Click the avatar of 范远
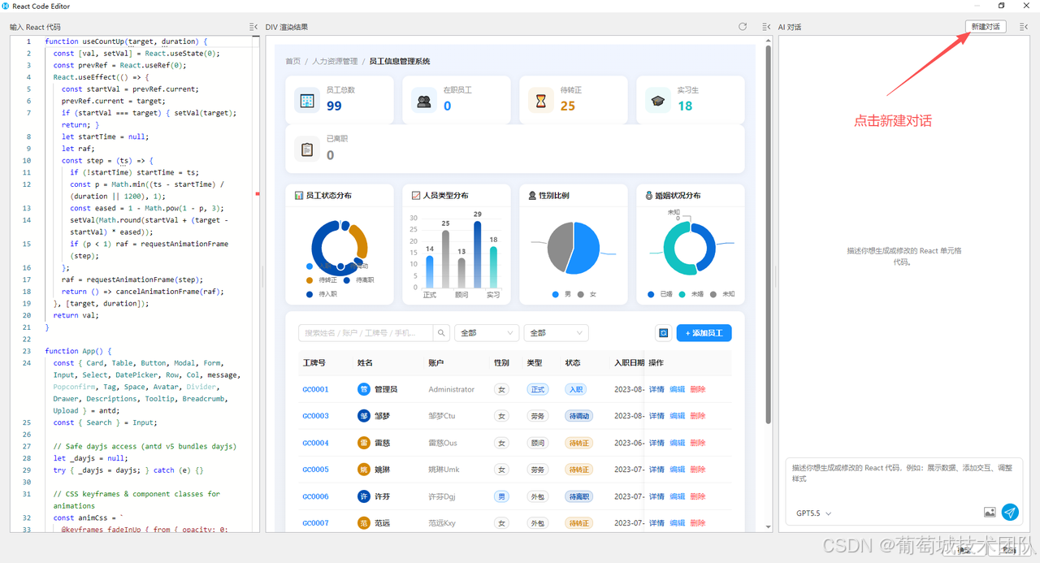Image resolution: width=1040 pixels, height=563 pixels. click(364, 523)
